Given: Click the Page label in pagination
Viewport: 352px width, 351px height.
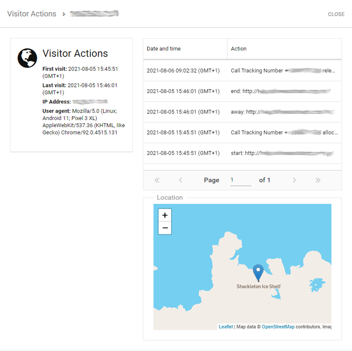Looking at the screenshot, I should [212, 180].
